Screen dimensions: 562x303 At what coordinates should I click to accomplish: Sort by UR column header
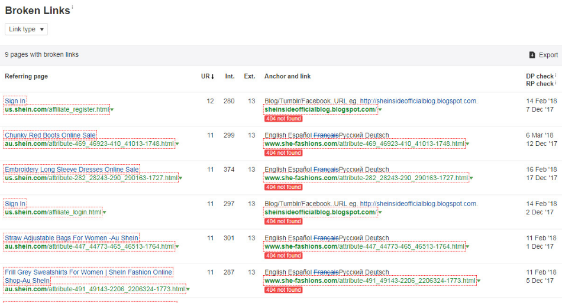pyautogui.click(x=207, y=76)
